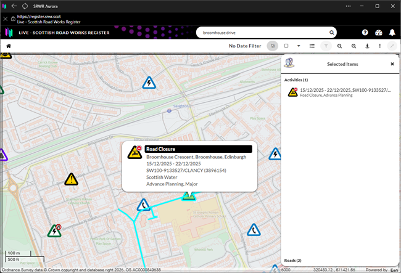
Task: Select the 15/12/2025 - 22/12/2025 activity entry
Action: [x=340, y=92]
